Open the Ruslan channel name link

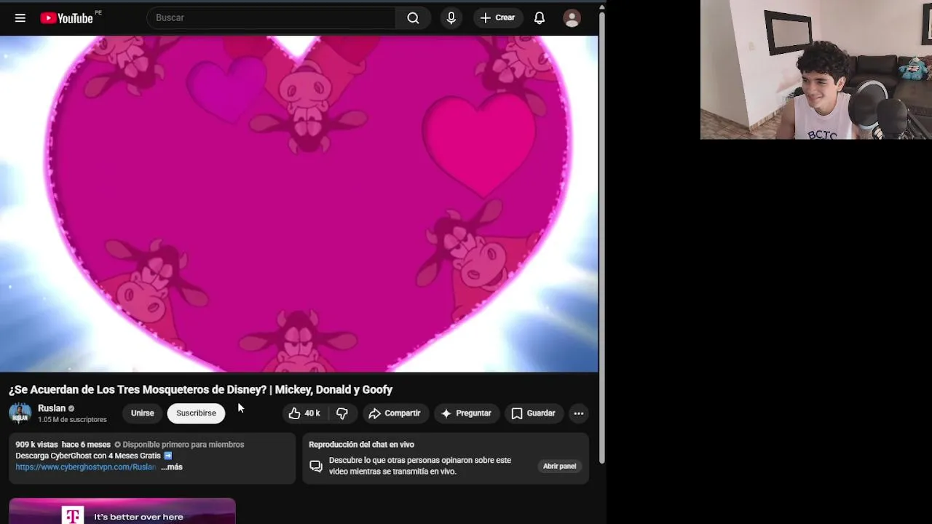coord(52,408)
